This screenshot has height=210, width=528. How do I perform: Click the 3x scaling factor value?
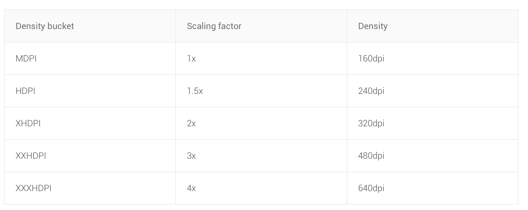(191, 156)
